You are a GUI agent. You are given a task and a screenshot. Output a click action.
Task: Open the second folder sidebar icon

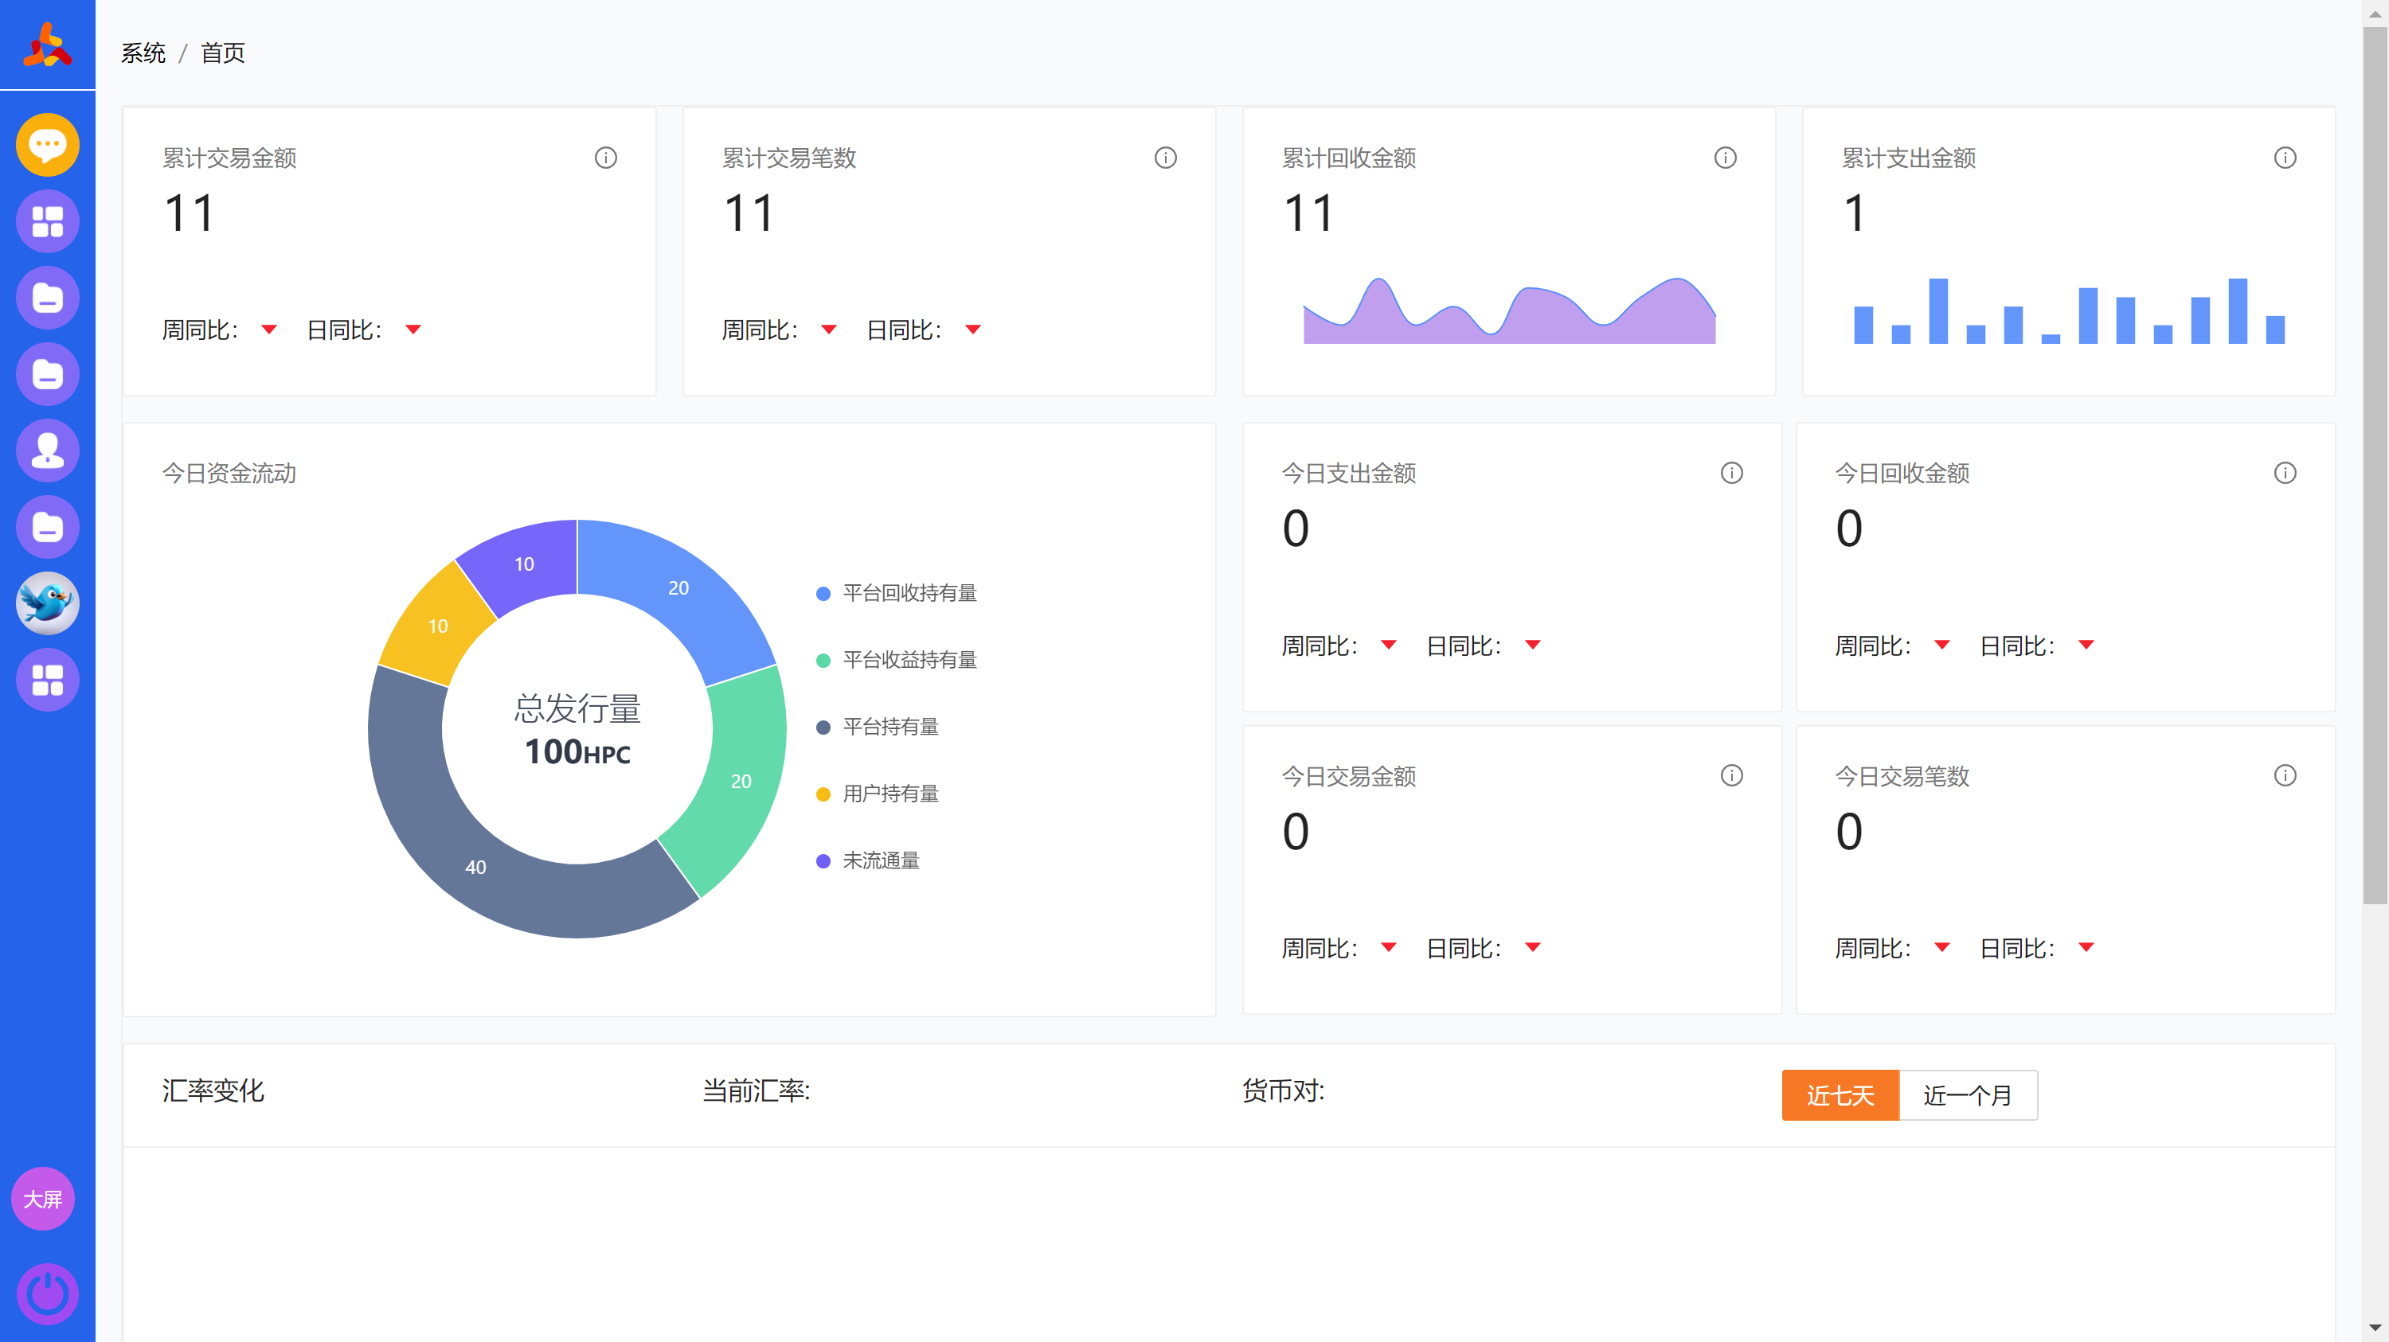tap(47, 374)
